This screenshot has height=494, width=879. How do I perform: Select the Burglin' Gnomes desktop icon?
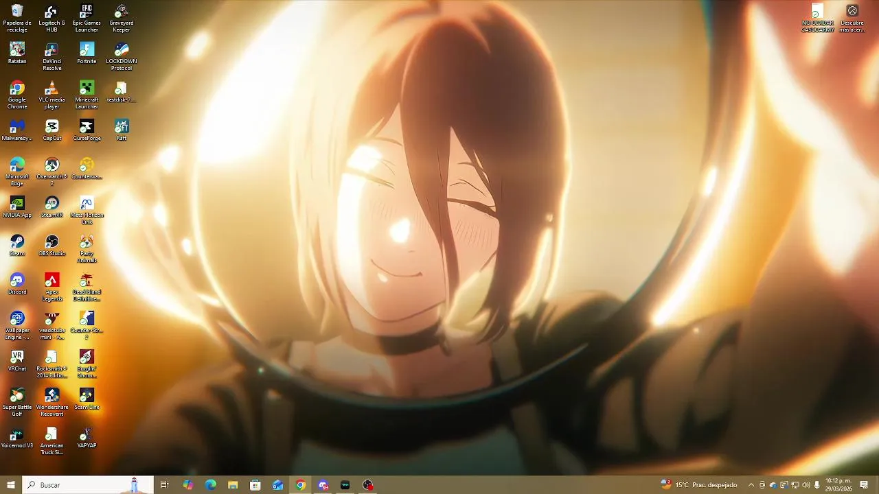click(x=87, y=364)
